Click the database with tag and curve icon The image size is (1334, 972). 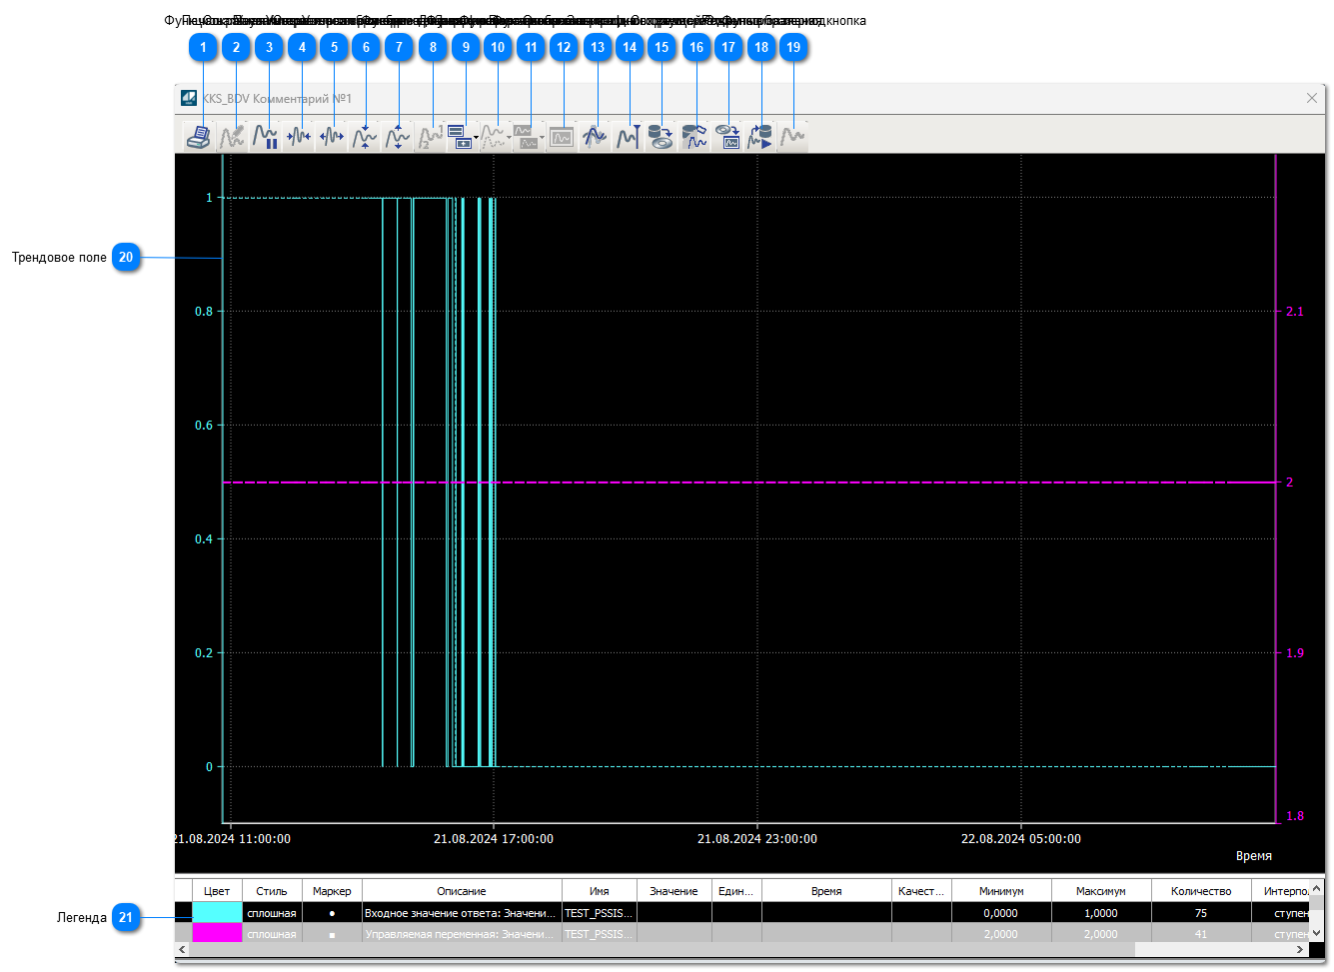tap(693, 137)
